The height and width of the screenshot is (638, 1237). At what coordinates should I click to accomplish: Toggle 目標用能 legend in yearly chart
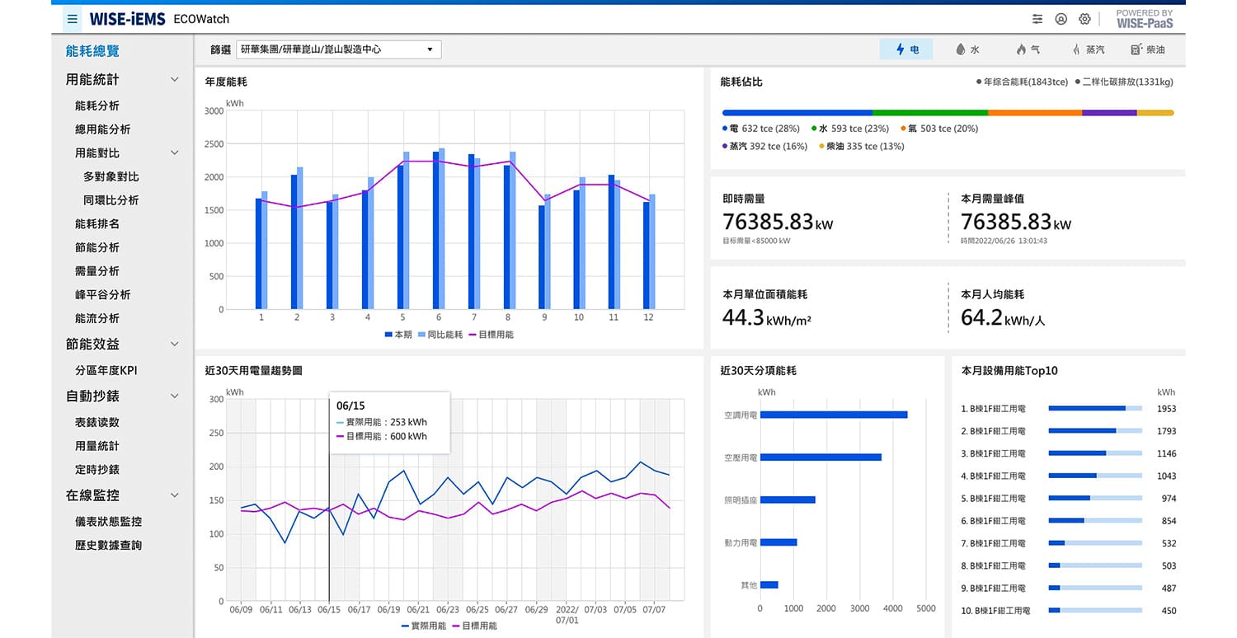[x=491, y=335]
